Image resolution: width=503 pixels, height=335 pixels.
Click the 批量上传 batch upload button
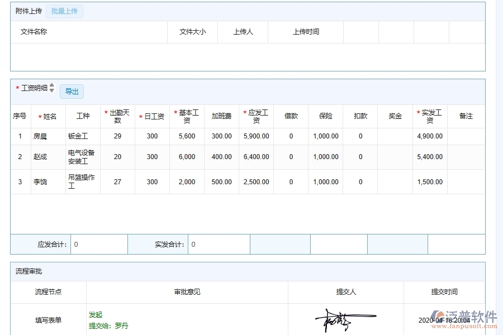coord(64,11)
